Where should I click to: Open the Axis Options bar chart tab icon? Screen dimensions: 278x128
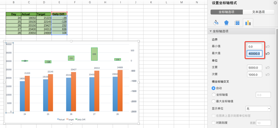pyautogui.click(x=248, y=22)
